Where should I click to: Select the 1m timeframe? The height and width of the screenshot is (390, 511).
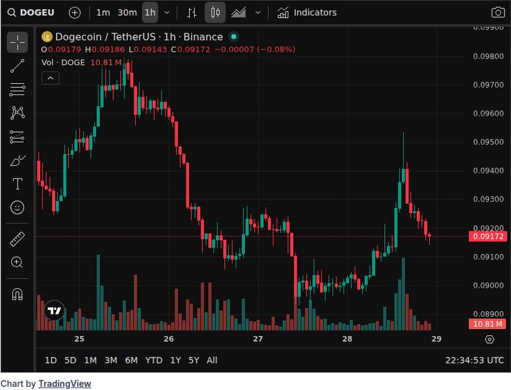coord(103,13)
